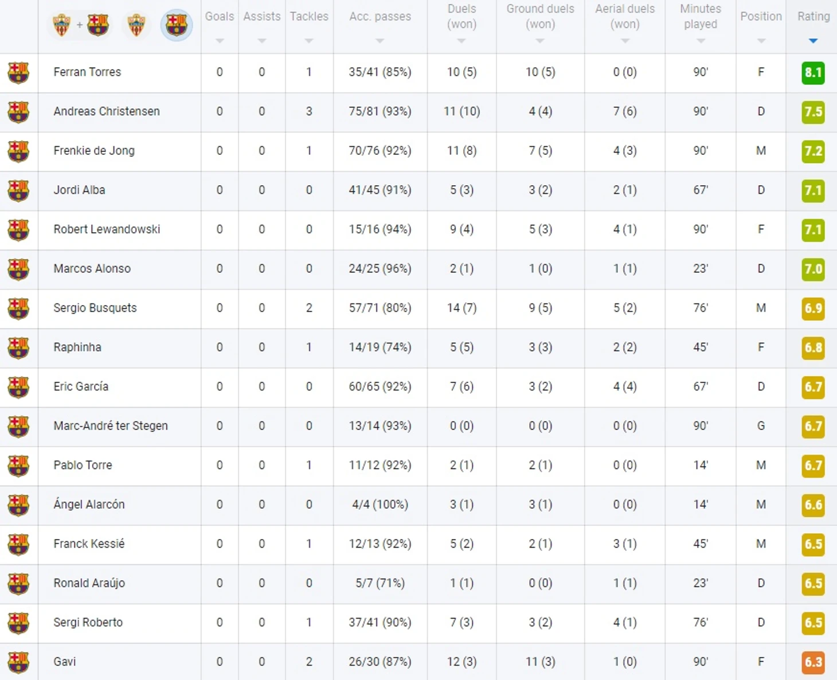
Task: Sort by Acc. passes column arrow
Action: tap(380, 41)
